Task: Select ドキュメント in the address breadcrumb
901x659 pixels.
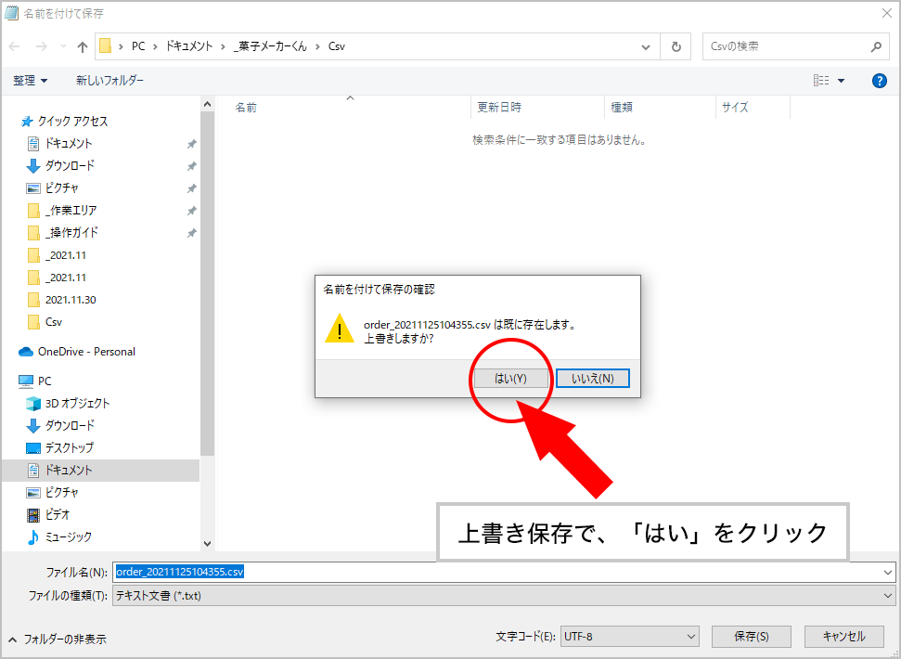Action: click(189, 46)
